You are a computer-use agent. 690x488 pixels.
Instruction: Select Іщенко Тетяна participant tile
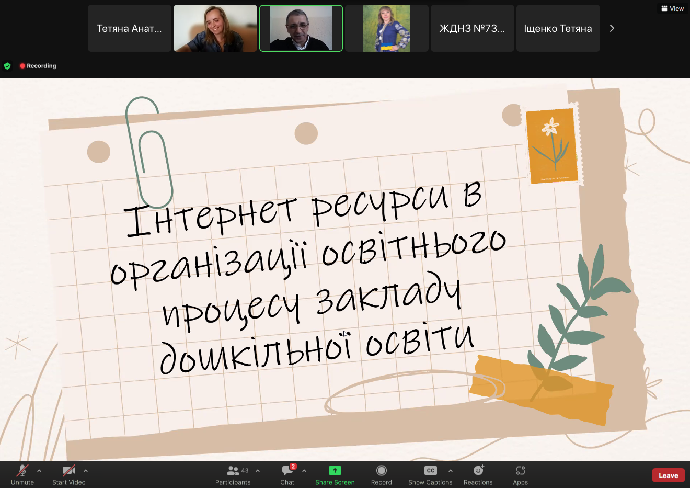pyautogui.click(x=558, y=28)
